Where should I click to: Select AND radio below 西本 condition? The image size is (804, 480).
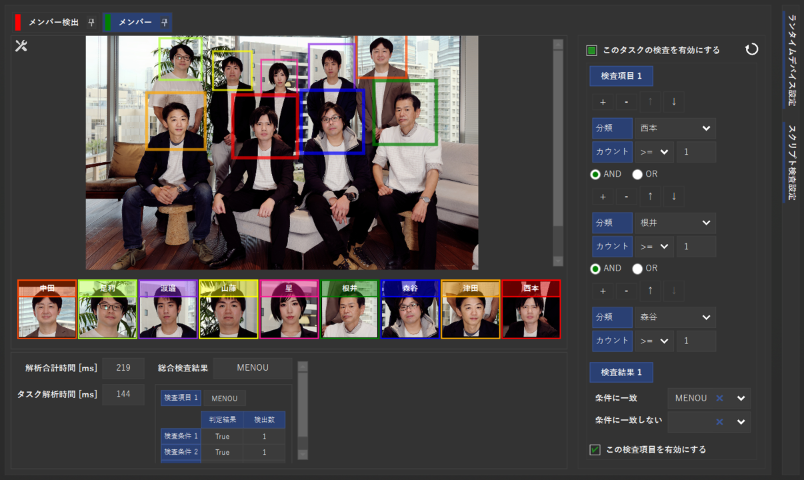tap(595, 174)
